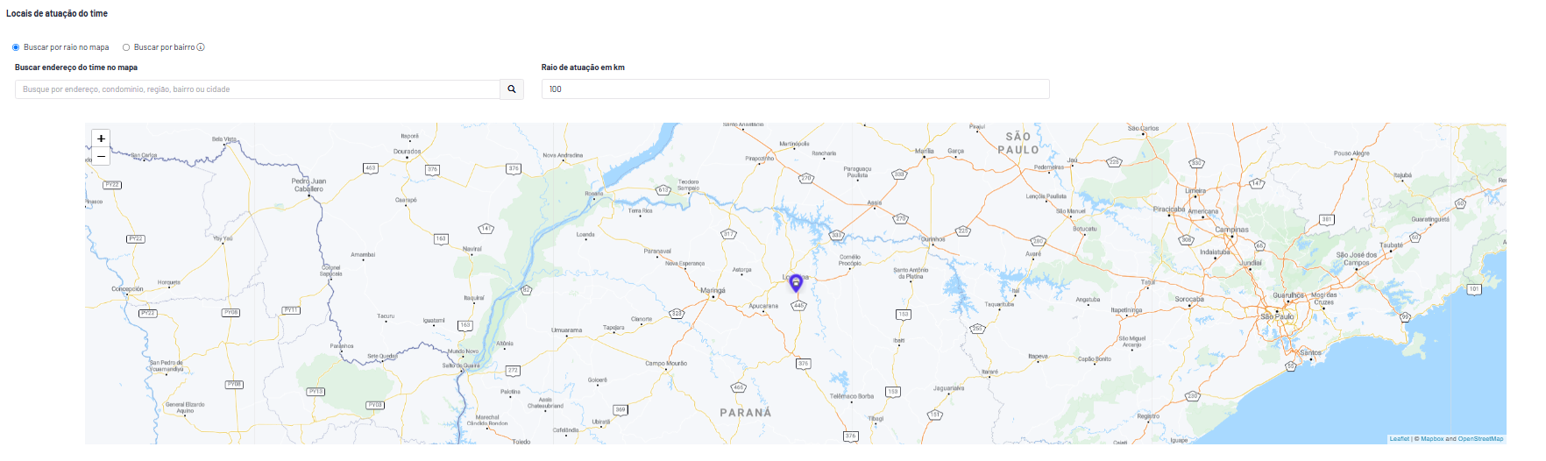Open the info icon beside bairro option
The width and height of the screenshot is (1546, 461).
click(201, 47)
